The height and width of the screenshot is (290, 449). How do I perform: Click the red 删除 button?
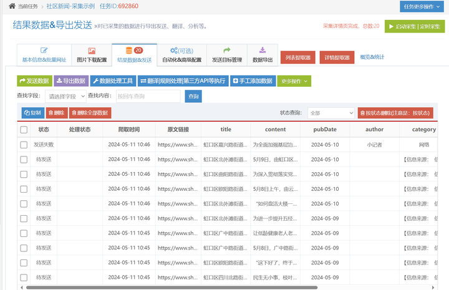[57, 113]
